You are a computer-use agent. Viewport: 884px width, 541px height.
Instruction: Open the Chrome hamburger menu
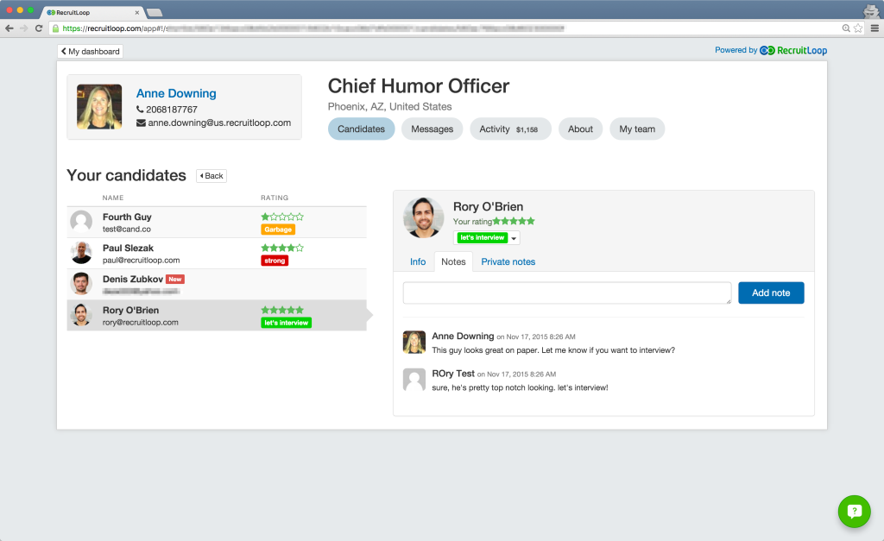874,28
